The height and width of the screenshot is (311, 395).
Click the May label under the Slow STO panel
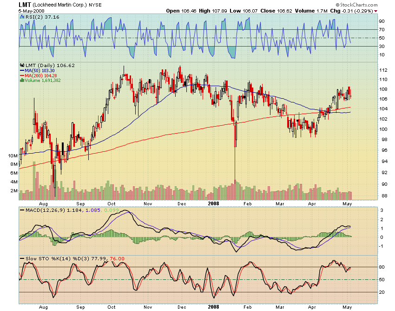pos(347,307)
